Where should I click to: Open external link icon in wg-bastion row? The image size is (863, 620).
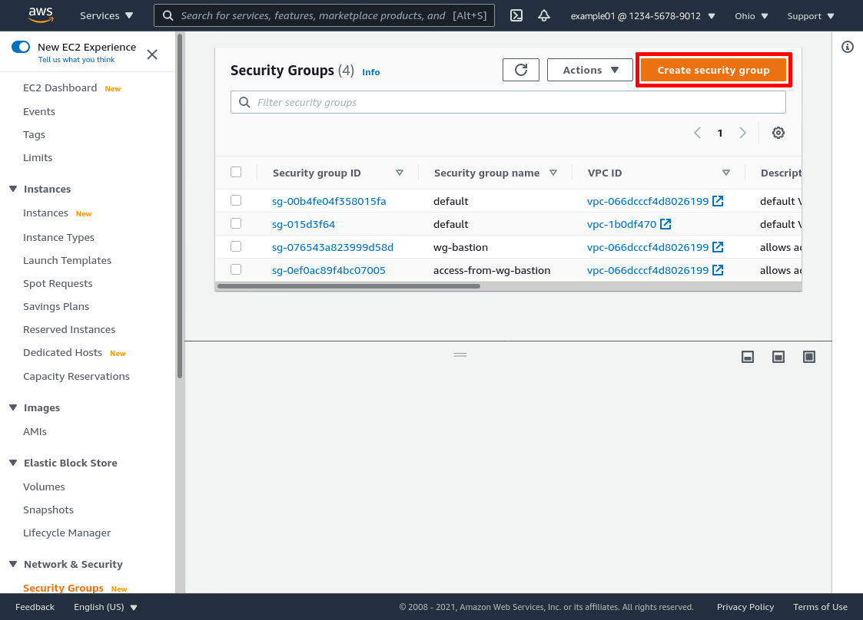click(718, 247)
